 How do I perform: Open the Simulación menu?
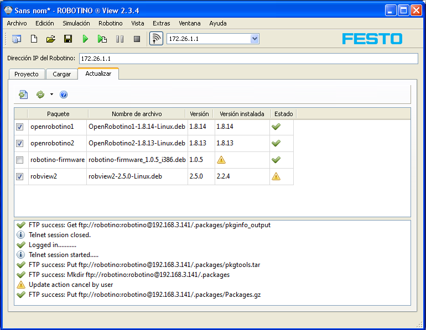click(76, 23)
